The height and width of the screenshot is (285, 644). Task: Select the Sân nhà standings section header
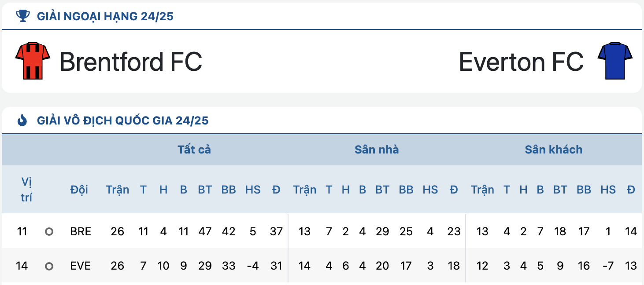(x=377, y=150)
